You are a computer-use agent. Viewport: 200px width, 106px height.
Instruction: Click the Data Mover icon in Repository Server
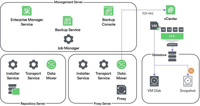coord(51,64)
